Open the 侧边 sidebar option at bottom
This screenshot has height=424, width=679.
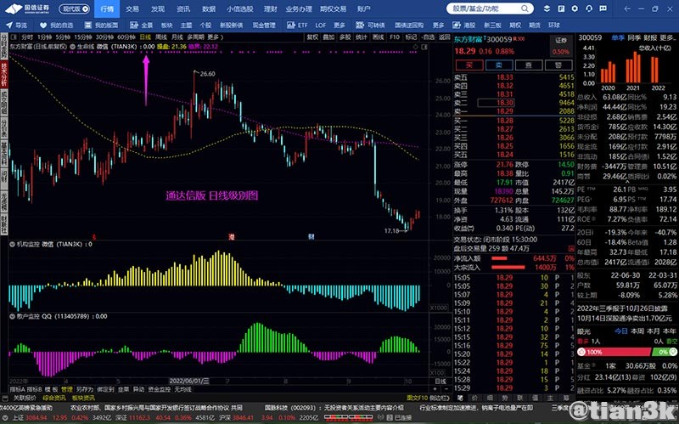[440, 398]
